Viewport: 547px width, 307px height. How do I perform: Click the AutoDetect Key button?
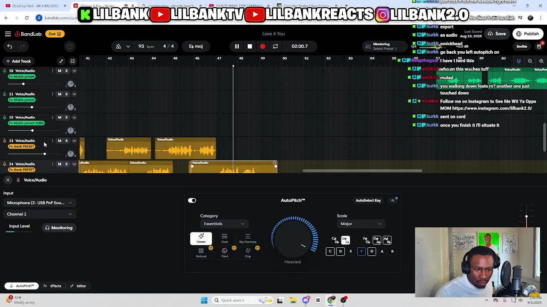368,200
